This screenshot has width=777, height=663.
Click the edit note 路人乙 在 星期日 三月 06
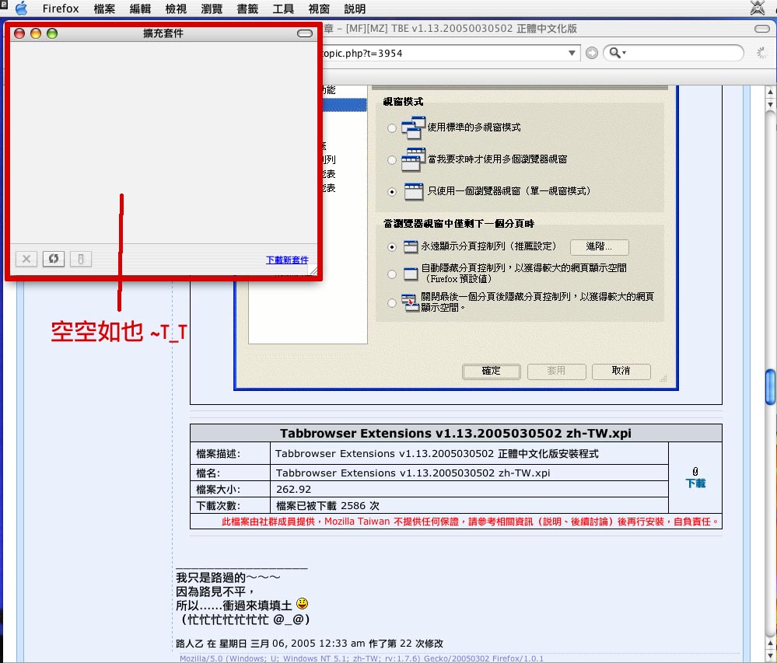310,644
